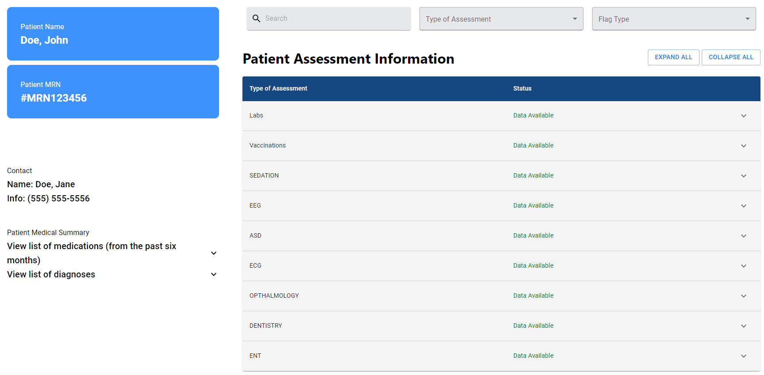Open the Flag Type dropdown
Image resolution: width=764 pixels, height=375 pixels.
pos(673,19)
